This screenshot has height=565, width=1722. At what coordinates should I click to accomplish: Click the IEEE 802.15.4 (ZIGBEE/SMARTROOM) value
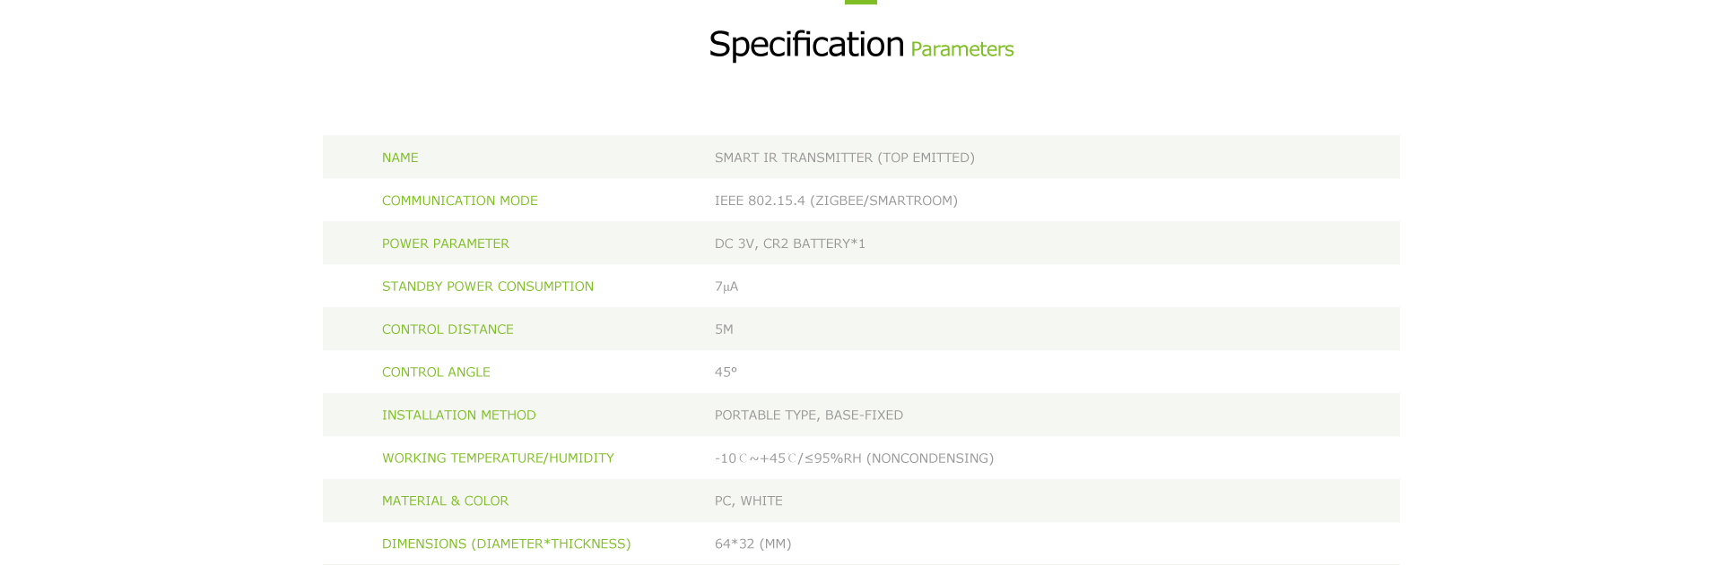coord(836,201)
